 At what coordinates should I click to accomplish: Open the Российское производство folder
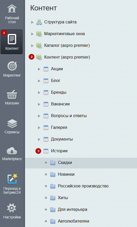(x=83, y=186)
